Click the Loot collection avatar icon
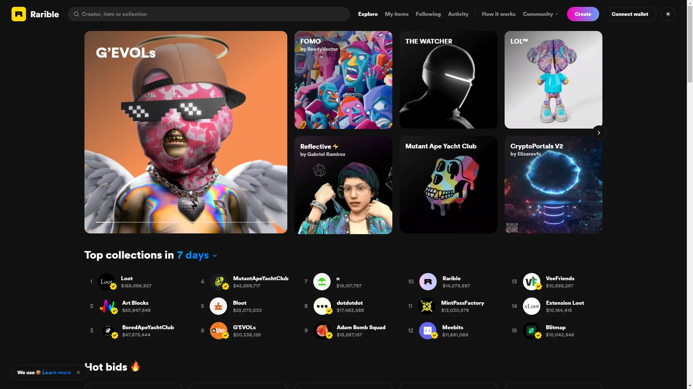The image size is (693, 389). (x=106, y=282)
